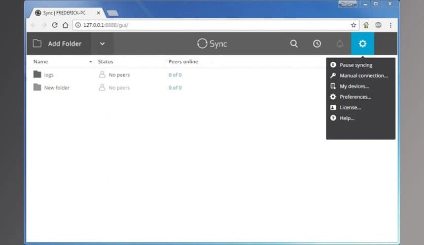
Task: Click the My devices icon
Action: click(333, 86)
